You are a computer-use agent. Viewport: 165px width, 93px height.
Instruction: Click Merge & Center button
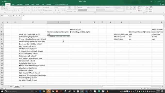point(47,10)
